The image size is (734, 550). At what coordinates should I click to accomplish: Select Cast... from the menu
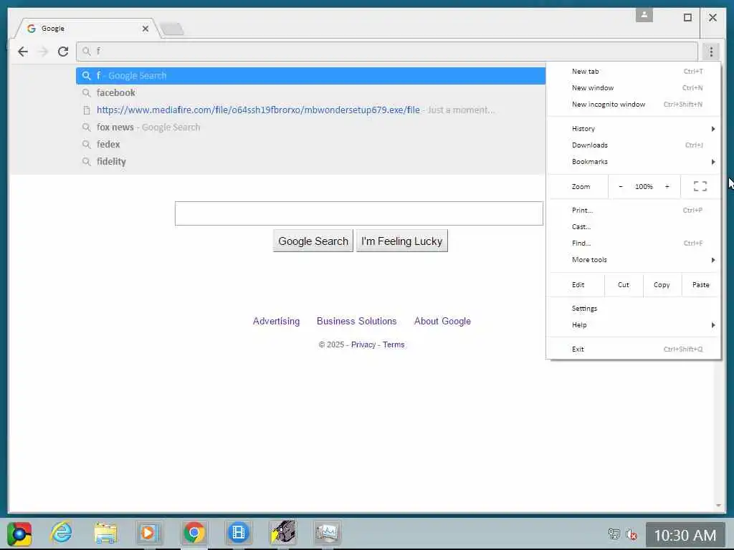click(x=634, y=227)
